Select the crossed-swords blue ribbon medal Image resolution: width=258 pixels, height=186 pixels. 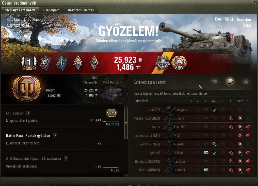(x=45, y=63)
